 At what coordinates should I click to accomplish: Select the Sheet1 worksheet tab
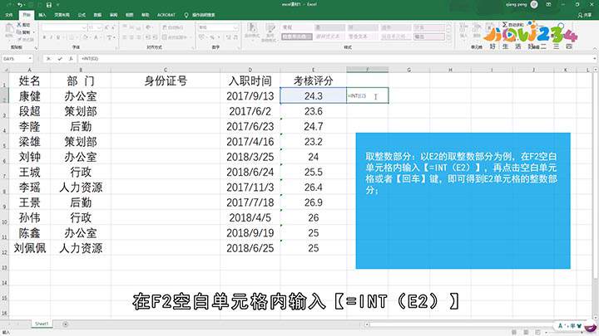(x=42, y=324)
